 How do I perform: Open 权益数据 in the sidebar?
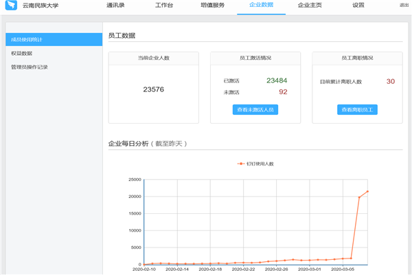[21, 54]
